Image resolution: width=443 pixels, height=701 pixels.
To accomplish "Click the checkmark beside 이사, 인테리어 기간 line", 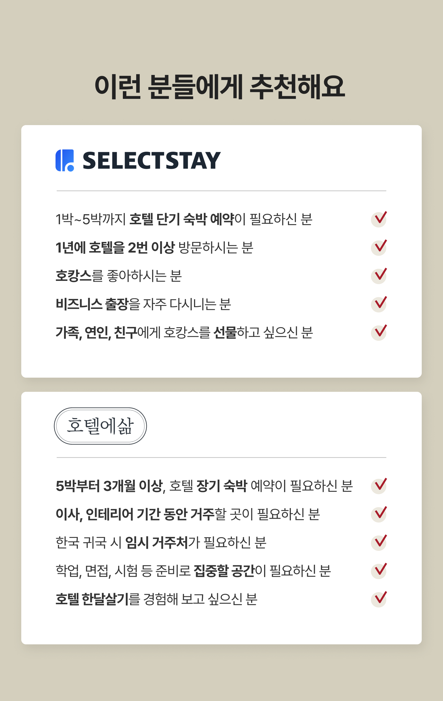I will coord(379,514).
